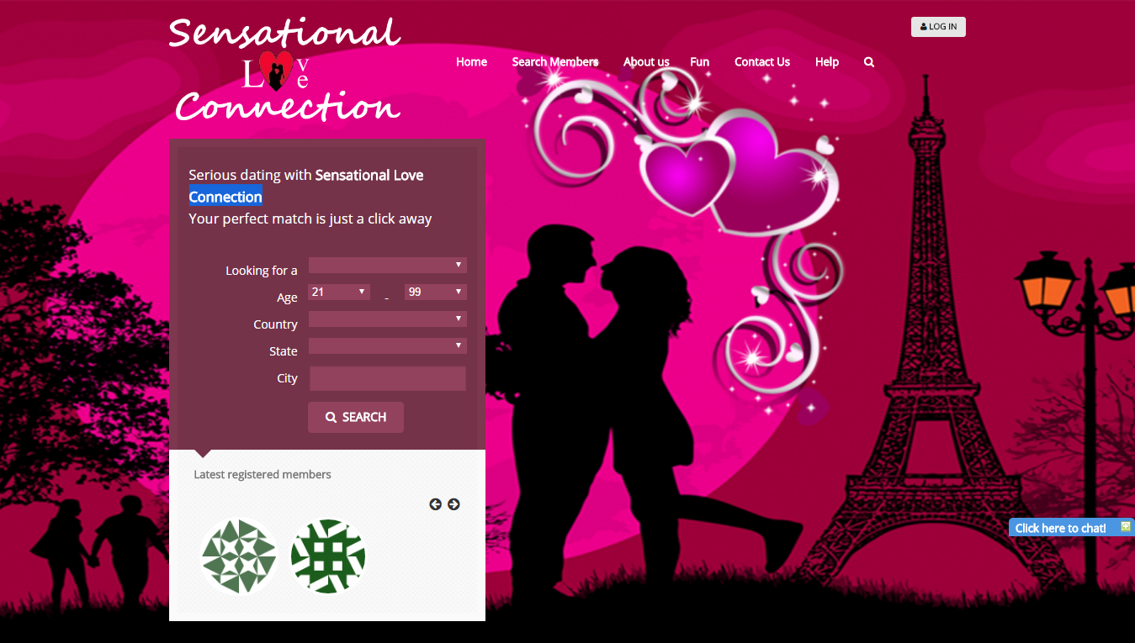The image size is (1135, 643).
Task: Click the Sensational Love Connection logo
Action: click(x=284, y=69)
